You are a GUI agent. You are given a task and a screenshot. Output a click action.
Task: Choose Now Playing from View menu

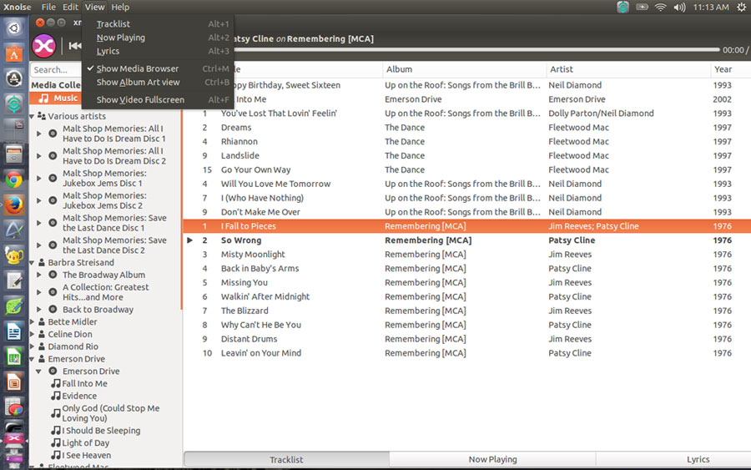158,38
